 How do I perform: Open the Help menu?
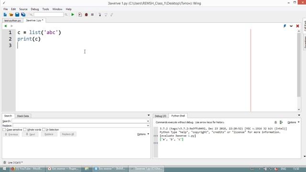pos(68,9)
